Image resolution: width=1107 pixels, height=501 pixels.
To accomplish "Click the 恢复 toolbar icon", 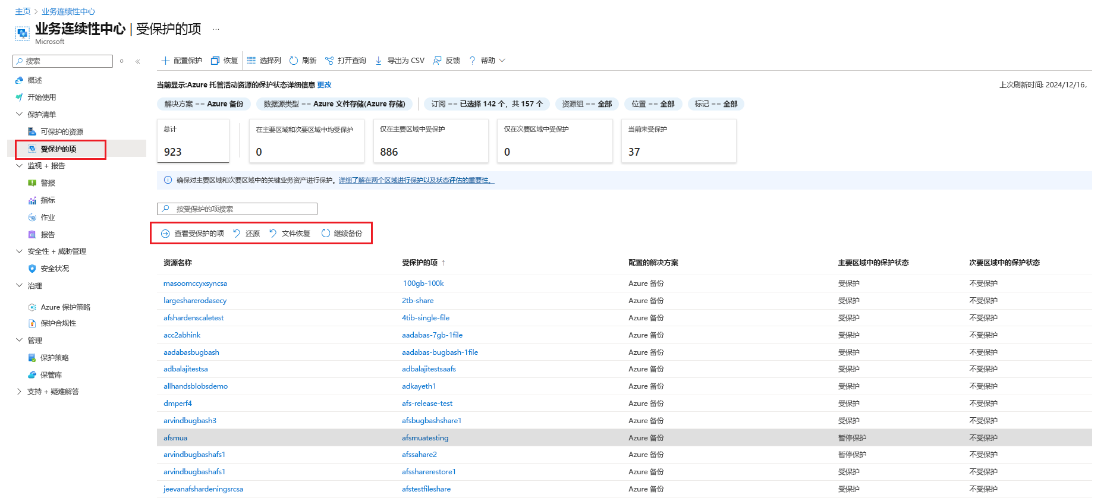I will pos(215,61).
